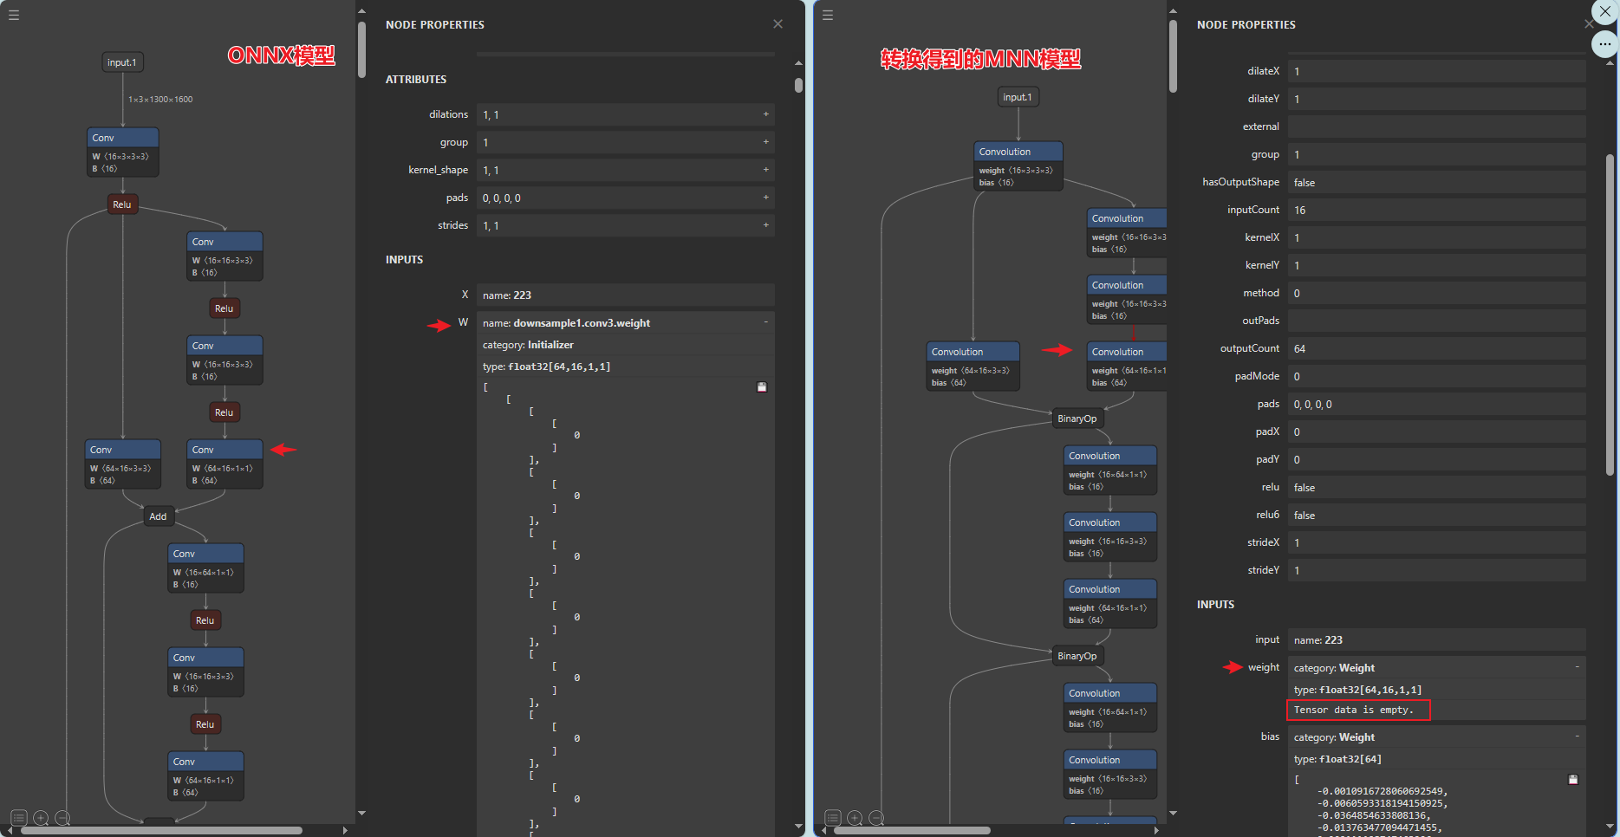This screenshot has height=837, width=1620.
Task: Click the ONNX graph horizontal scrollbar
Action: point(161,830)
